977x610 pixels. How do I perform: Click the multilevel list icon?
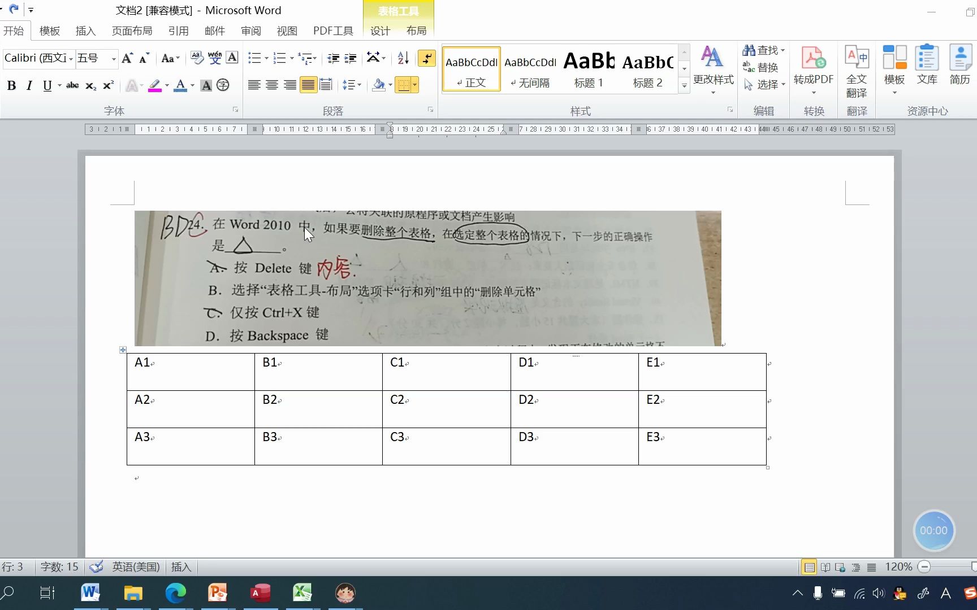click(x=305, y=58)
